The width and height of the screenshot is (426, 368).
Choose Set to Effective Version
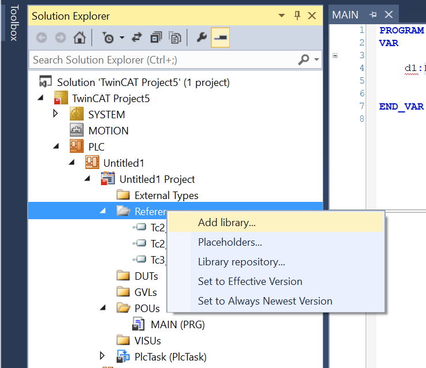coord(275,281)
